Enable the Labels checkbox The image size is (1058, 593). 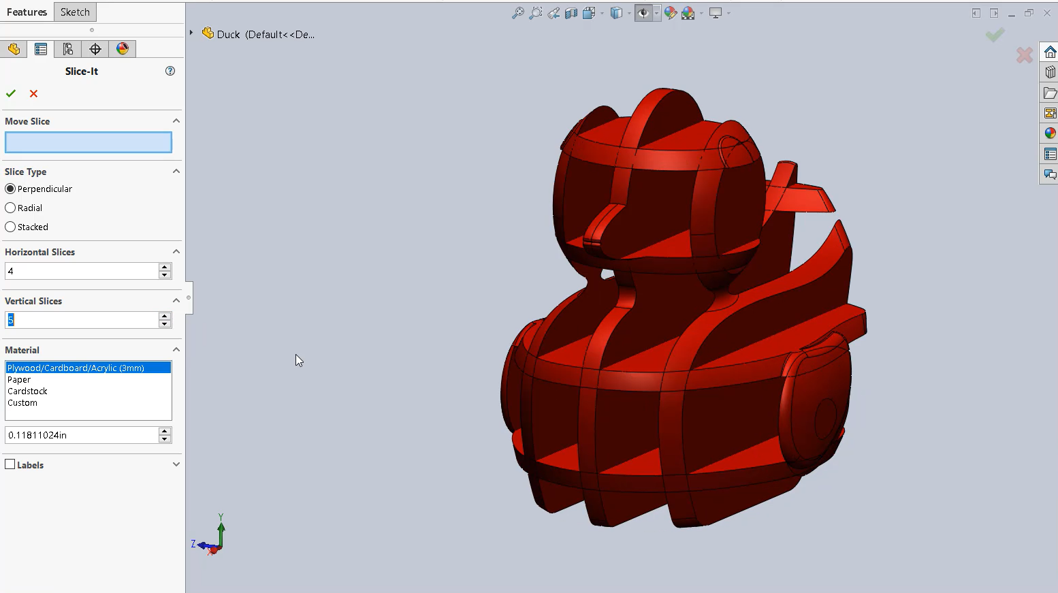(10, 464)
